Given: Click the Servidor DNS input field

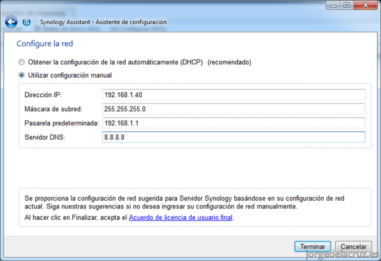Looking at the screenshot, I should (x=234, y=137).
